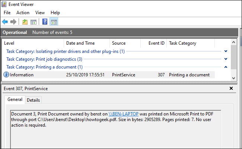Toggle the Show/Hide Action Pane icon

(53, 22)
